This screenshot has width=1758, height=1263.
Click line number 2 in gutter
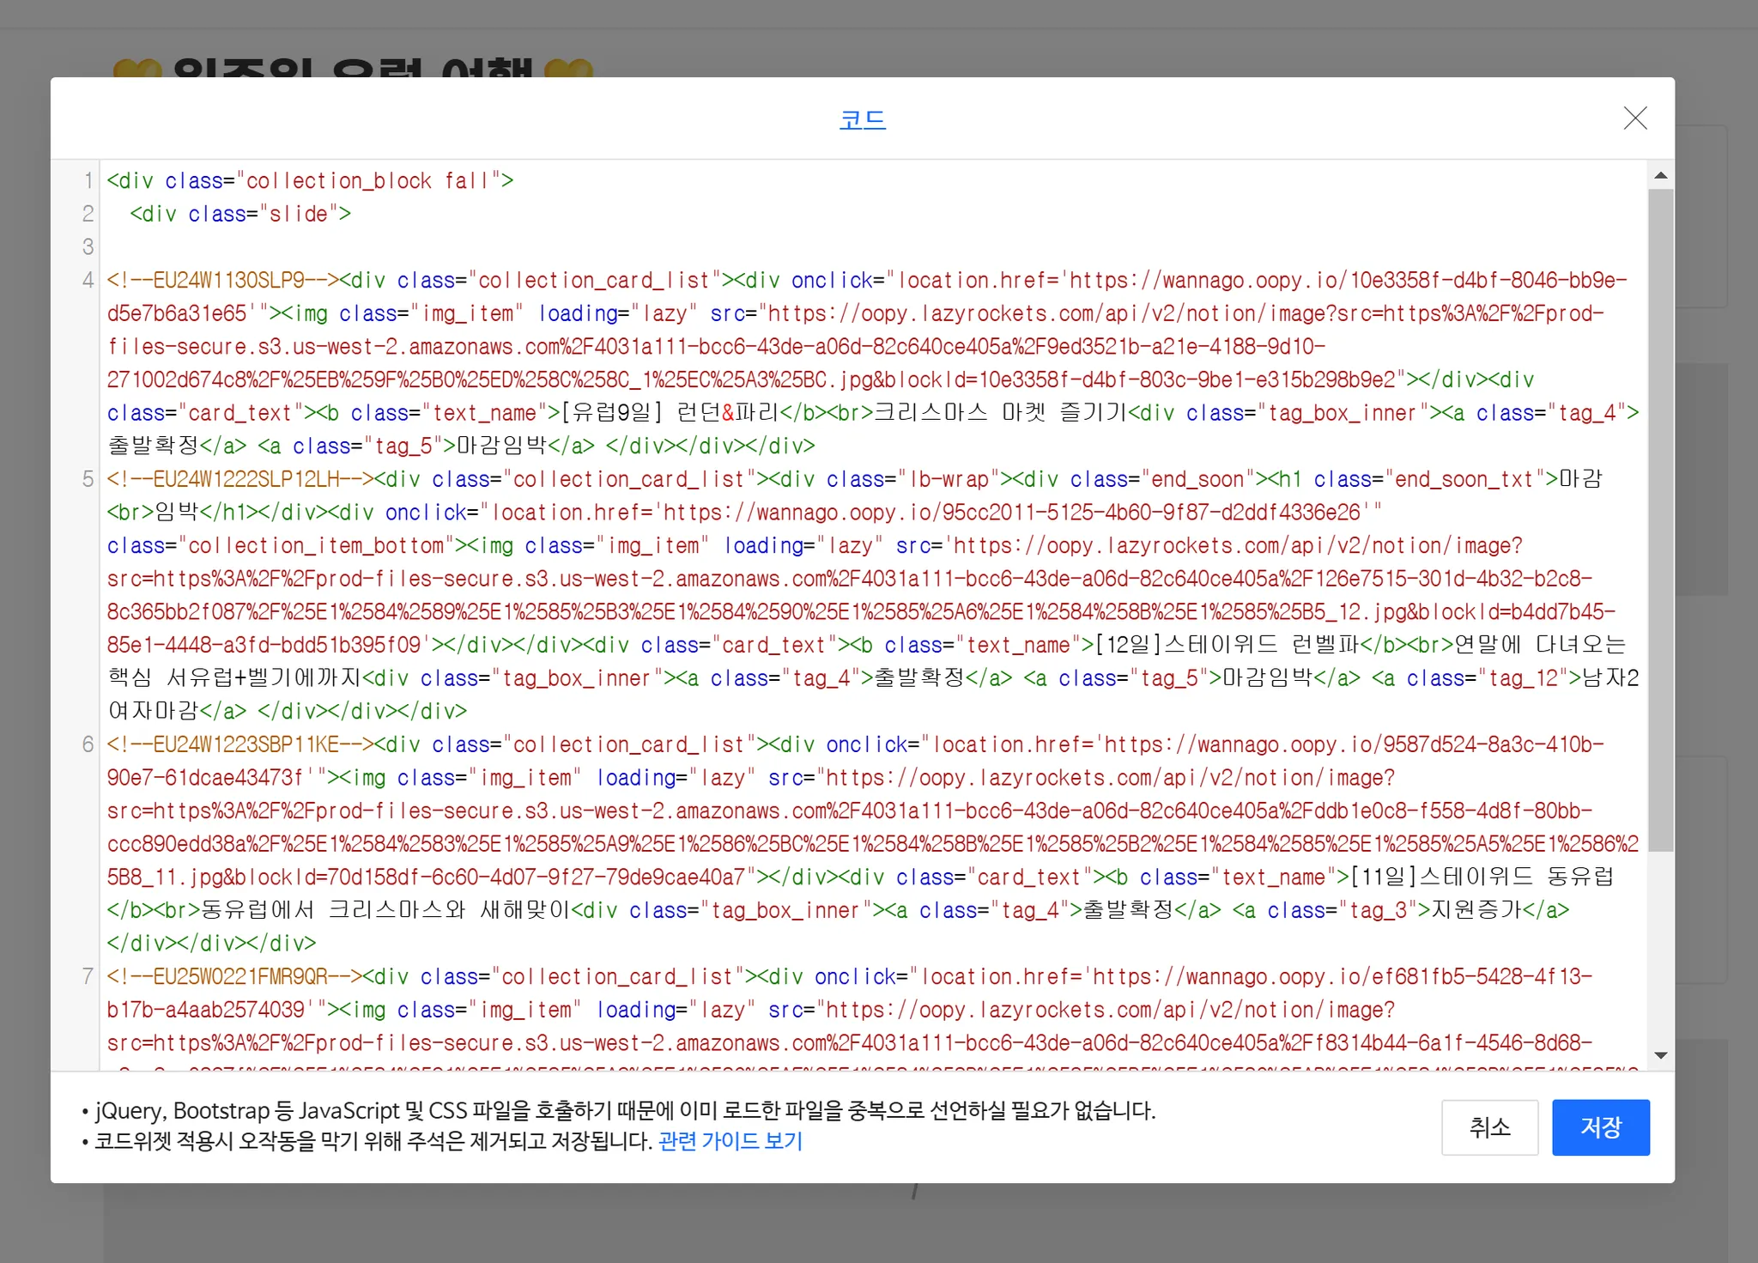pyautogui.click(x=88, y=214)
